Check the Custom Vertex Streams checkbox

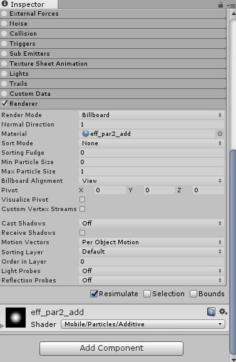point(83,209)
